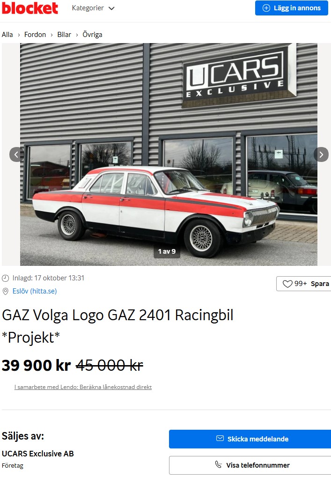Show previous photo with left arrow
This screenshot has width=331, height=477.
16,154
